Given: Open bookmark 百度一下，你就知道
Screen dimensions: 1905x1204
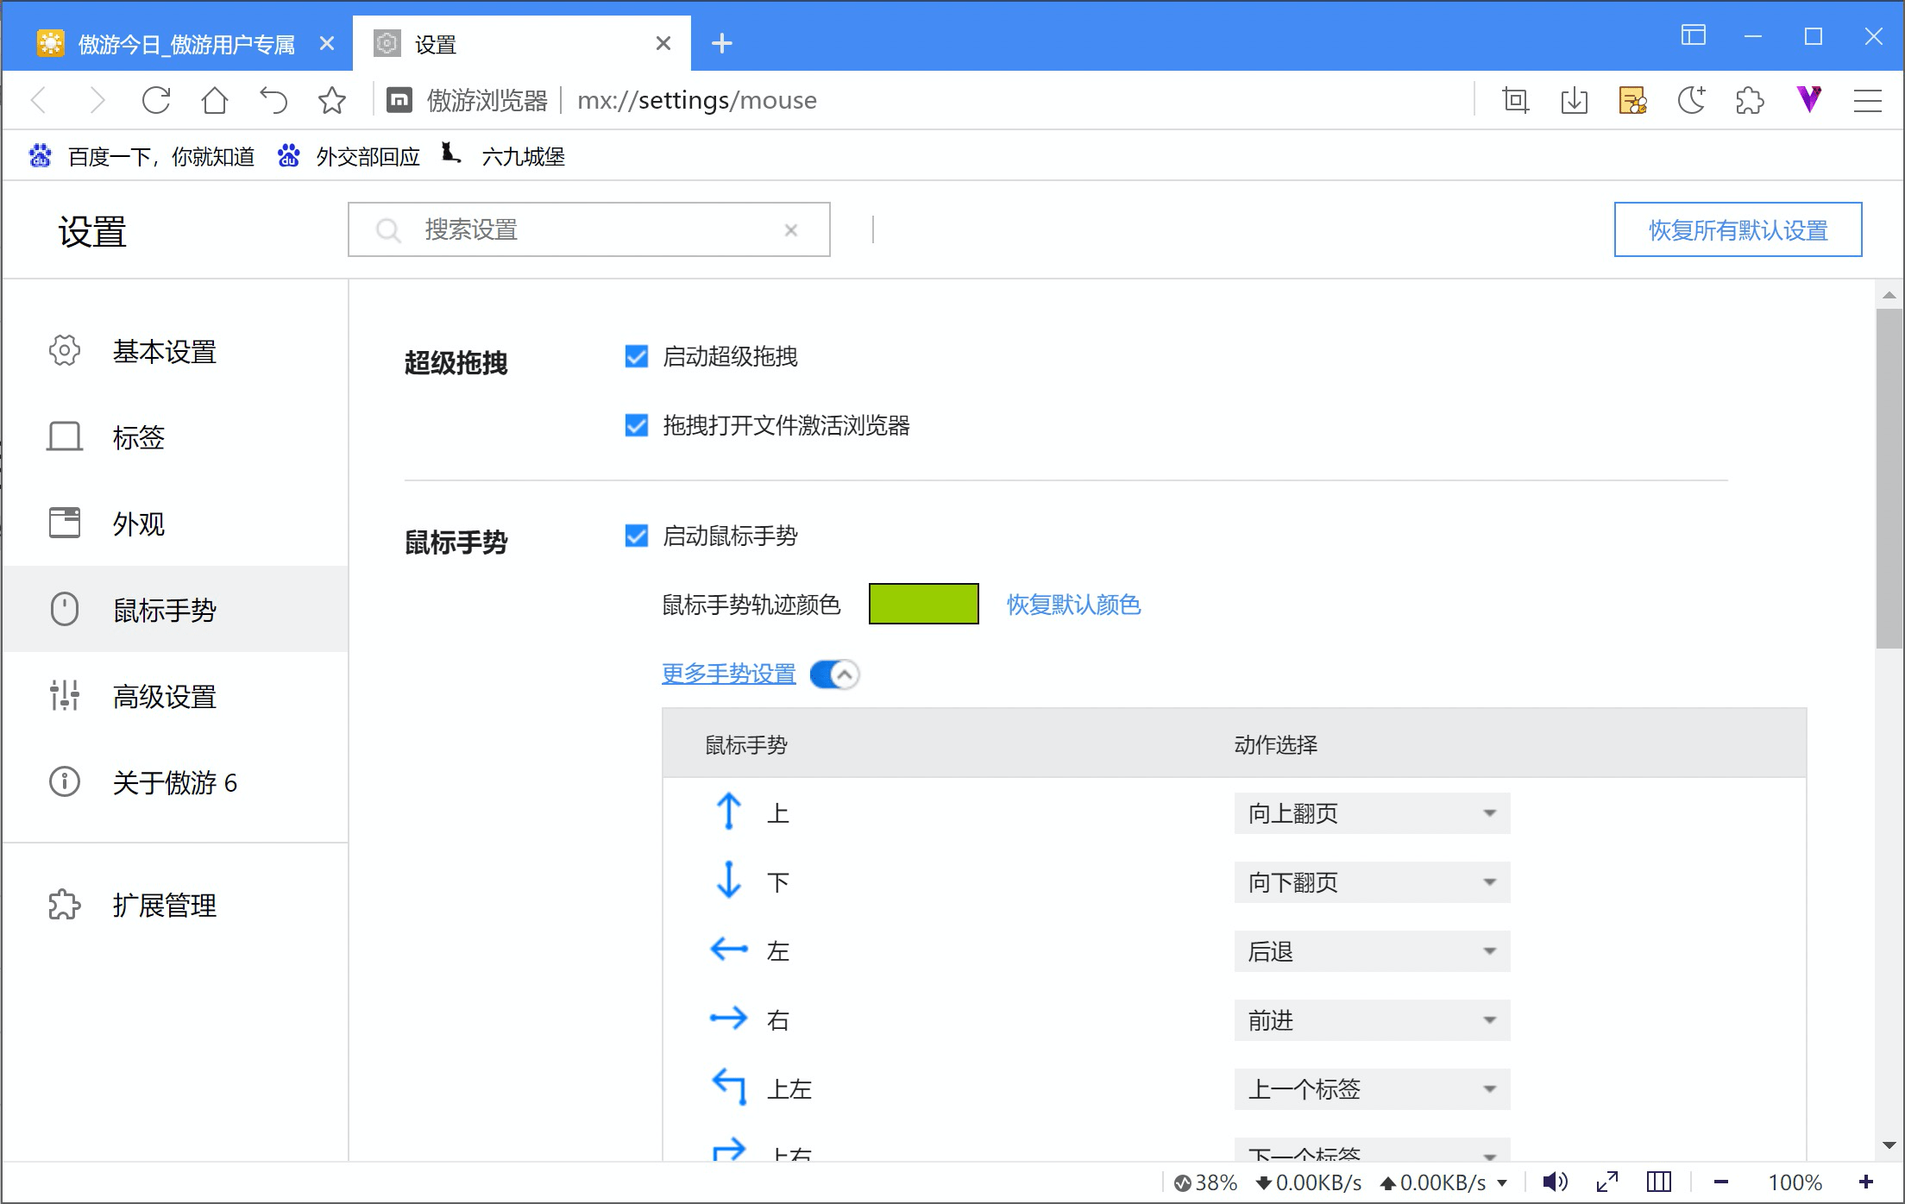Looking at the screenshot, I should tap(143, 156).
